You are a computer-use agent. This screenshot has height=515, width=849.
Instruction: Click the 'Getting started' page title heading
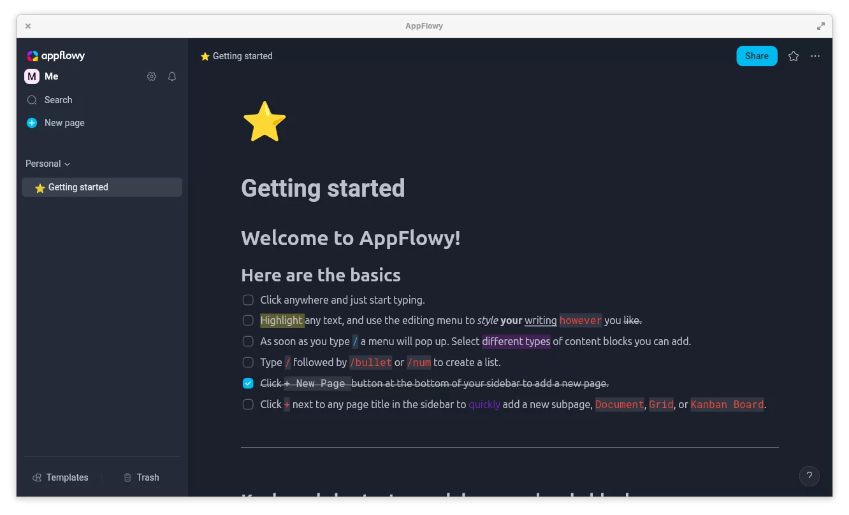coord(323,188)
